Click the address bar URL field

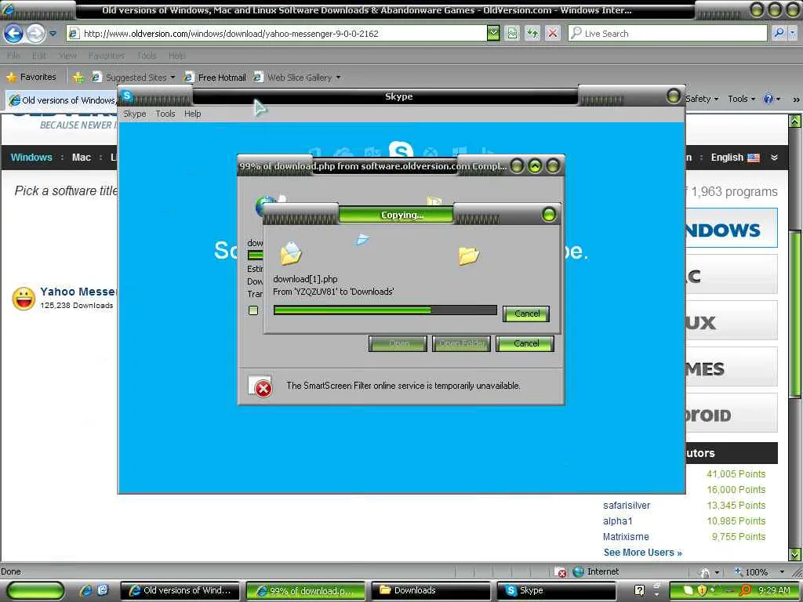tap(277, 34)
